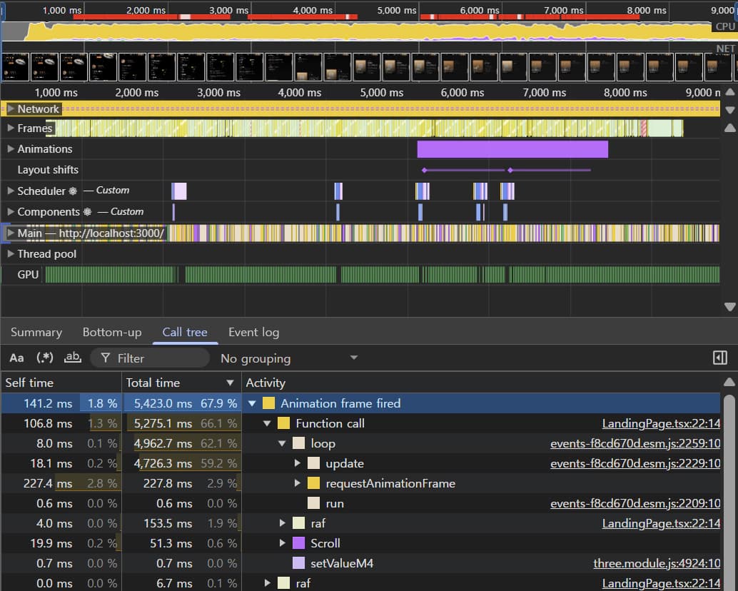Open three.module.js:4924:10 source link
Image resolution: width=738 pixels, height=591 pixels.
click(657, 564)
